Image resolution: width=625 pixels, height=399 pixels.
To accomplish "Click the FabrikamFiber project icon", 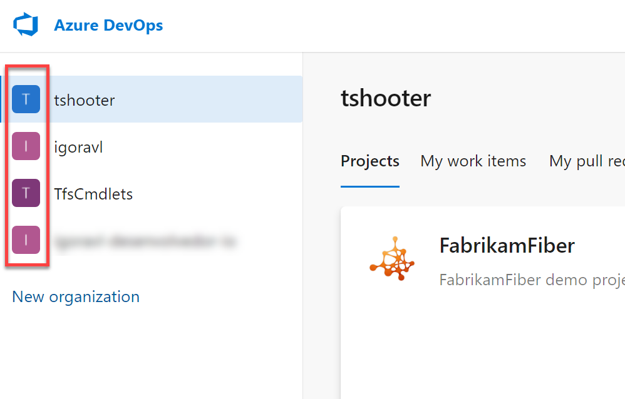I will (x=392, y=259).
